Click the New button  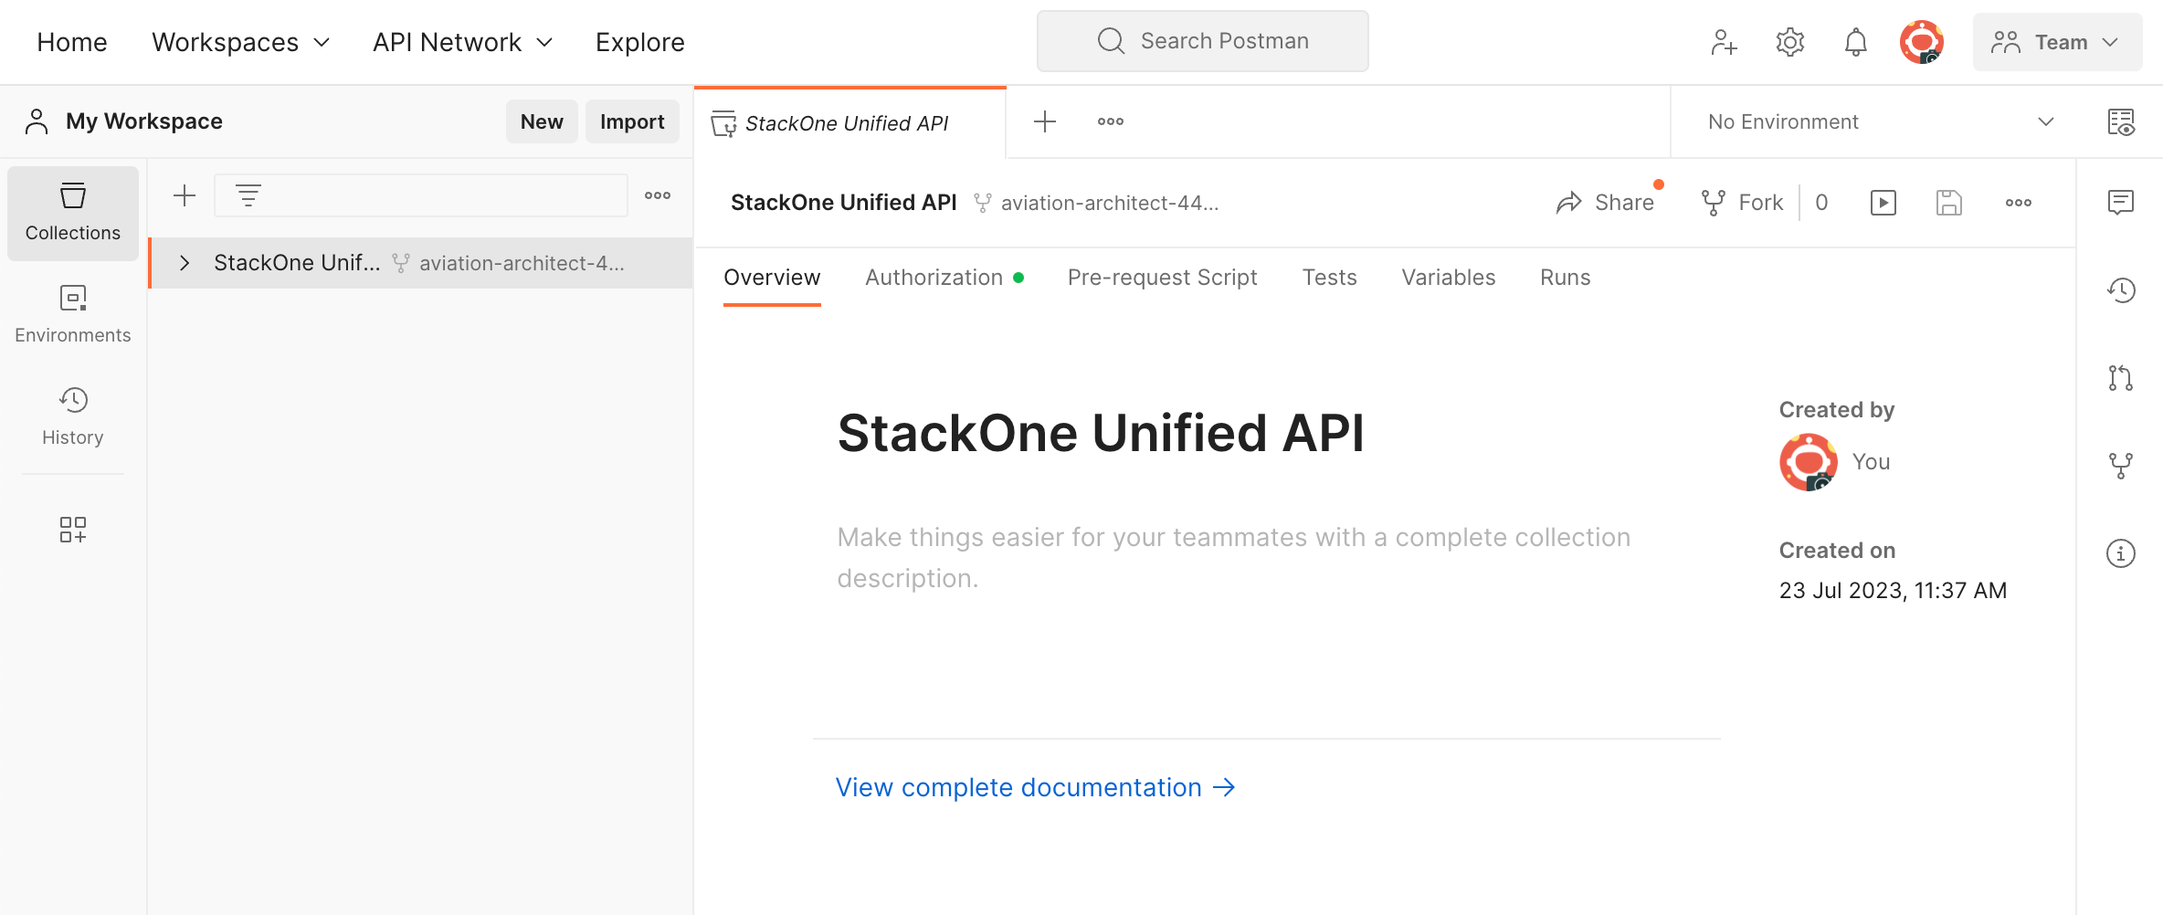[542, 121]
